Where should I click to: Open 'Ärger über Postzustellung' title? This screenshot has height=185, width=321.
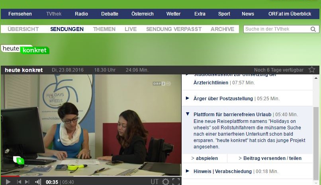[223, 99]
